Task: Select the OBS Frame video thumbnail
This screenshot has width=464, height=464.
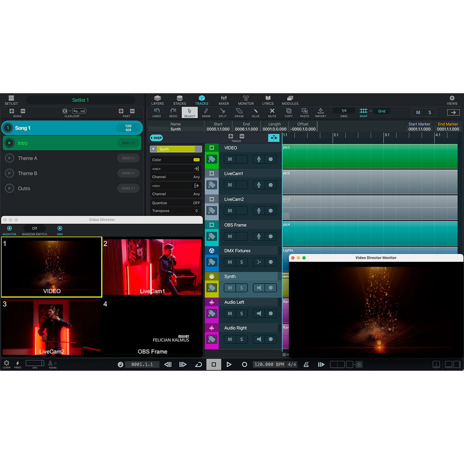Action: (152, 327)
